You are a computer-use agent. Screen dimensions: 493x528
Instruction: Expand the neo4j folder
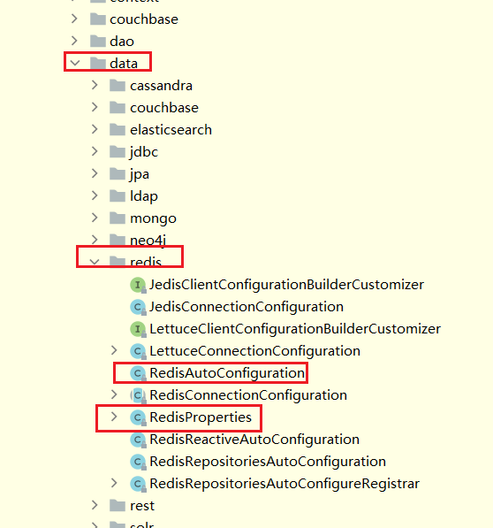point(95,240)
